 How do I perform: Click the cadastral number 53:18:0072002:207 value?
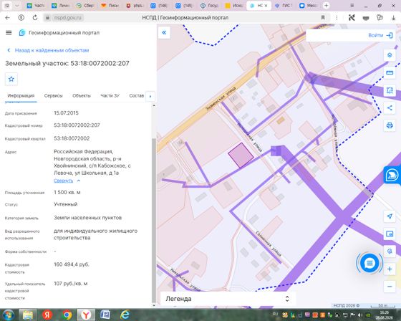coord(77,125)
